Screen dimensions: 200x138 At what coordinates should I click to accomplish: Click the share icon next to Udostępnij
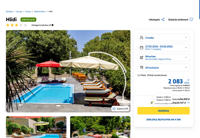point(163,20)
